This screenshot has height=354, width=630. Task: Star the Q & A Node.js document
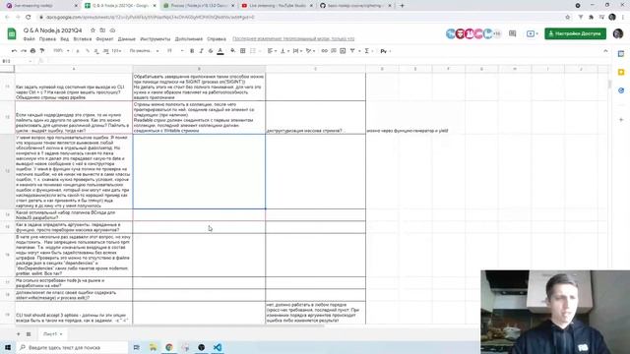[x=93, y=30]
